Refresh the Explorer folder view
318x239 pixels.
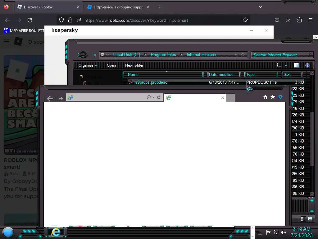(x=243, y=55)
